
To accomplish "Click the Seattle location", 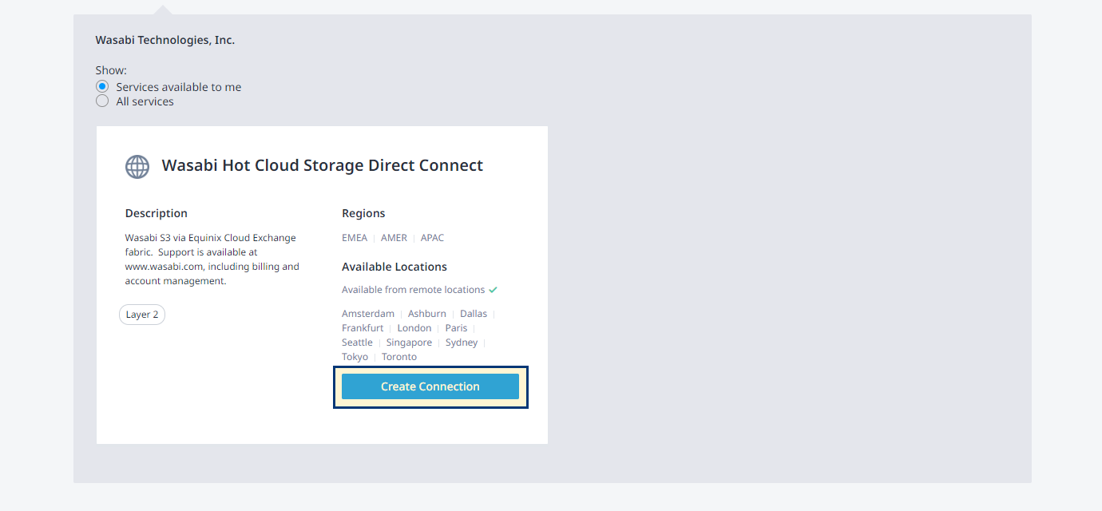I will 357,343.
